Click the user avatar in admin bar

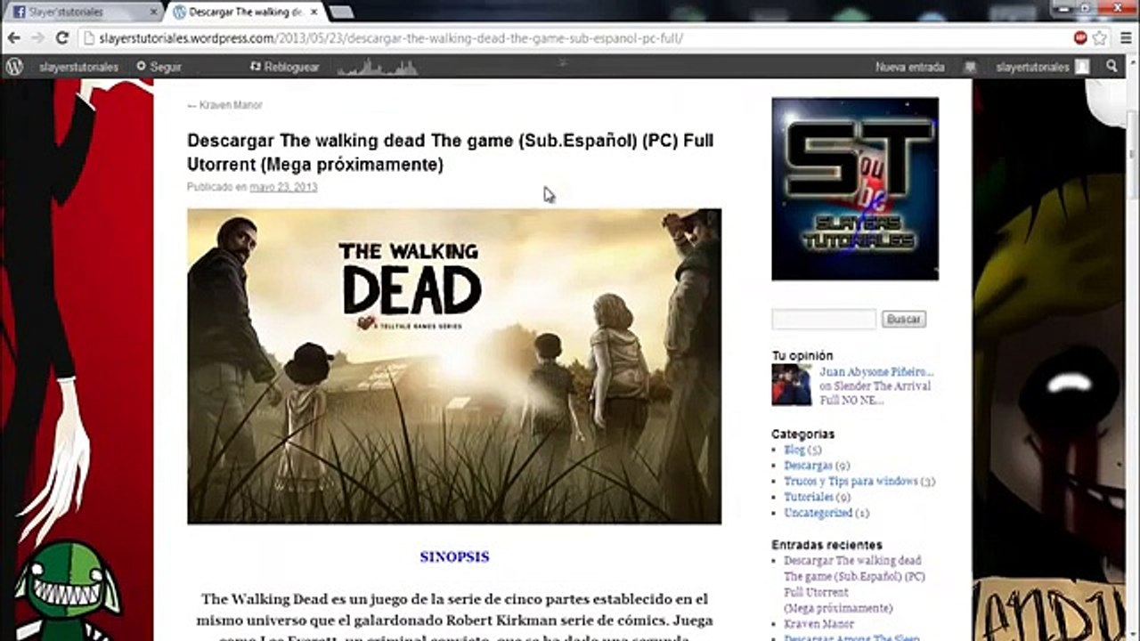pos(1081,67)
